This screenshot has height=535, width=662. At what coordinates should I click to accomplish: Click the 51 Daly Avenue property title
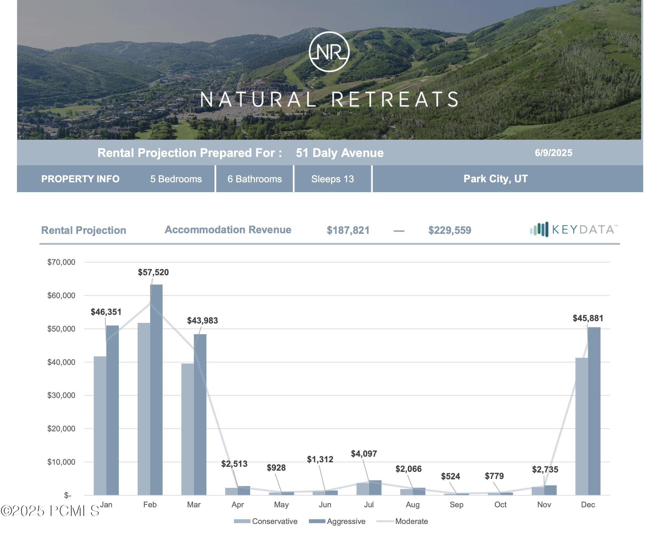[340, 153]
